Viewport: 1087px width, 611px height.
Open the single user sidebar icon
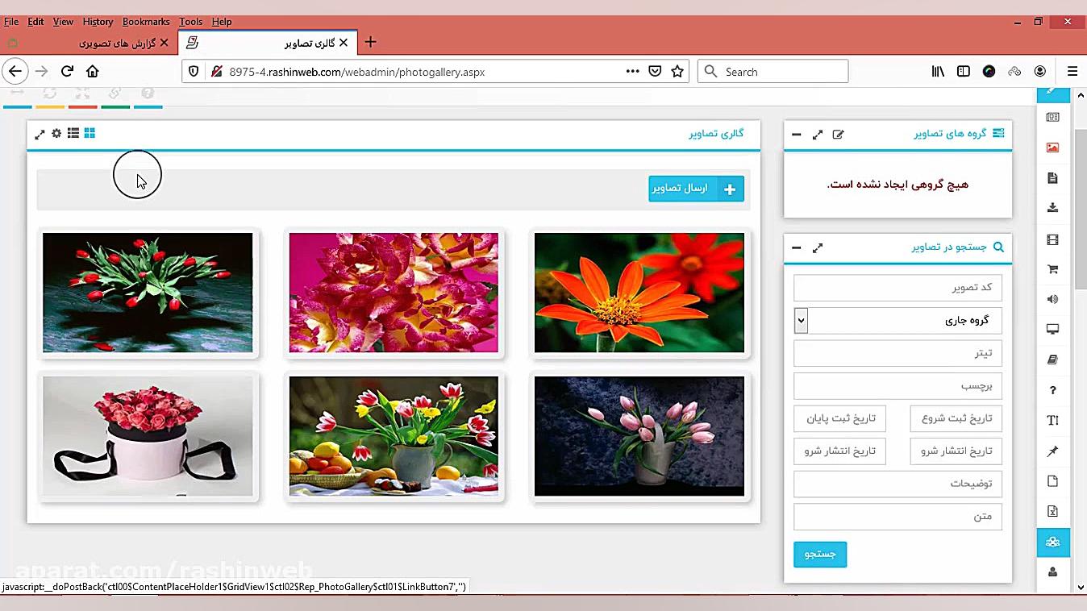pos(1052,572)
